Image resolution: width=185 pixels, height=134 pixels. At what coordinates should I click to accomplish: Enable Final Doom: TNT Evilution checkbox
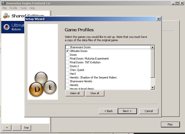click(x=67, y=62)
